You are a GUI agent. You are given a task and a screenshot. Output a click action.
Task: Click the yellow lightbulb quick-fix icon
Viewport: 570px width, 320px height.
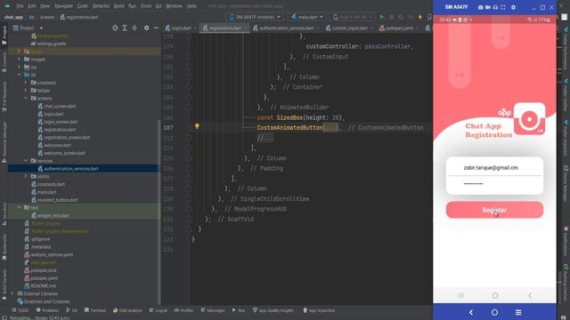(x=197, y=126)
